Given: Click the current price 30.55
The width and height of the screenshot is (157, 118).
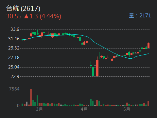Looking at the screenshot, I should (x=14, y=16).
